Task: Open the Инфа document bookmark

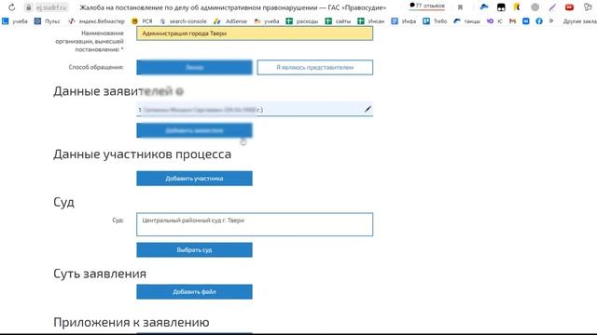Action: (404, 21)
